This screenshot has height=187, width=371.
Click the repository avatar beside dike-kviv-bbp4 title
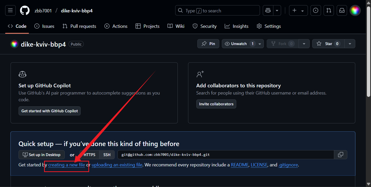pyautogui.click(x=14, y=44)
